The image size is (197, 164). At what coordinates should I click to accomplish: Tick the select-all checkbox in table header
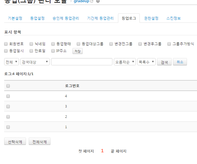tap(8, 86)
